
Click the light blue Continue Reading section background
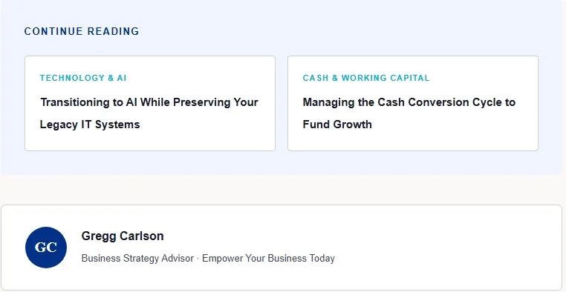pos(282,164)
